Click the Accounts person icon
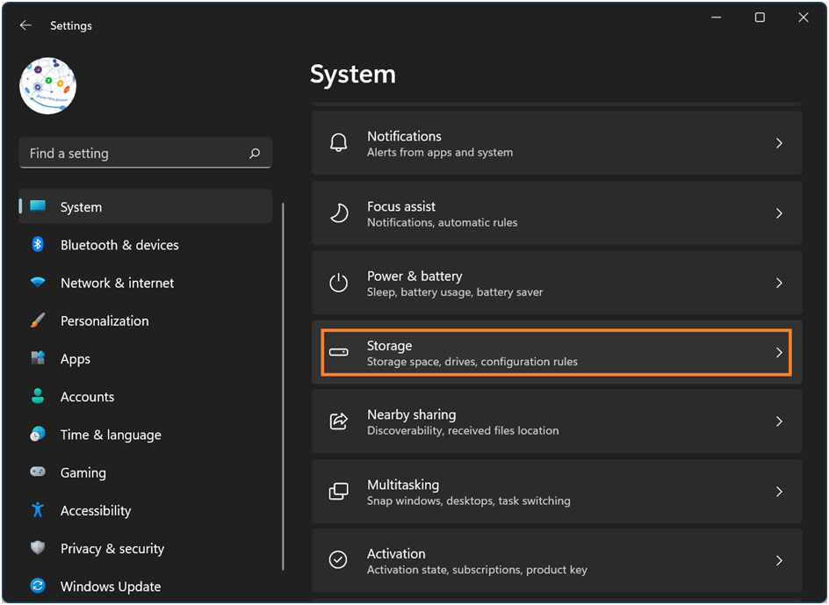Viewport: 829px width, 605px height. point(38,396)
